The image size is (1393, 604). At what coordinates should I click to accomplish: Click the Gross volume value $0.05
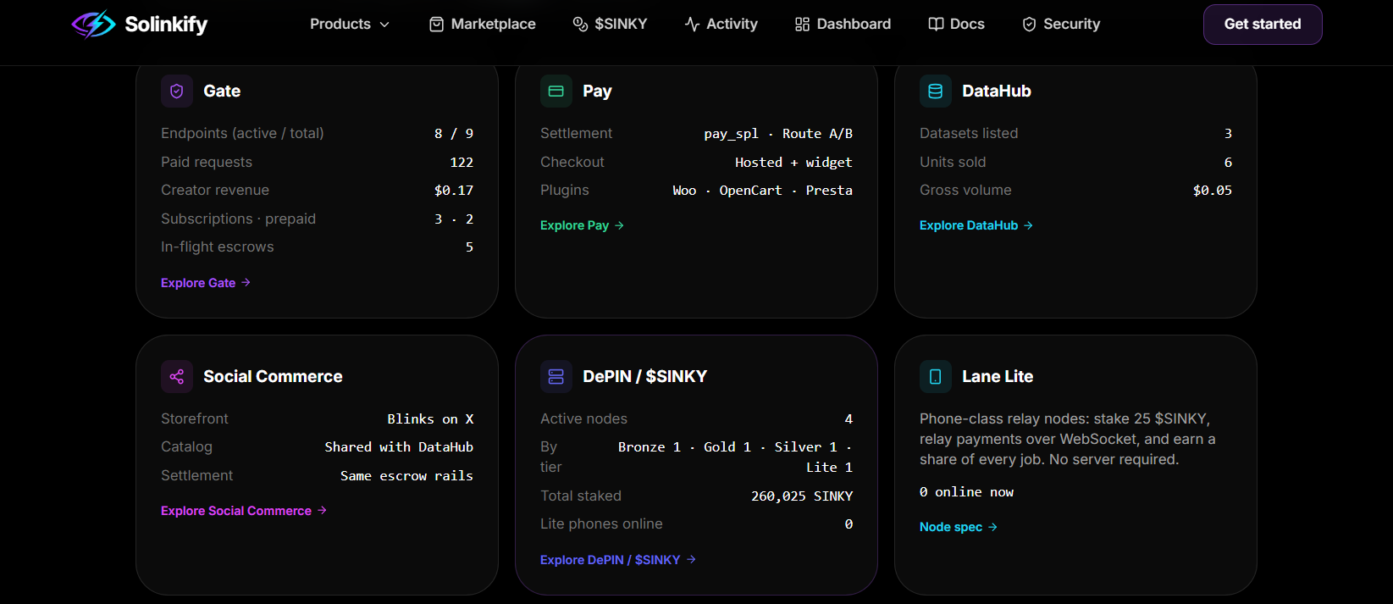1213,191
